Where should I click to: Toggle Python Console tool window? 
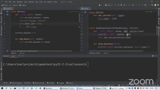point(38,83)
